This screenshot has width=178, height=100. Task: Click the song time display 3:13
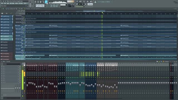click(x=54, y=6)
